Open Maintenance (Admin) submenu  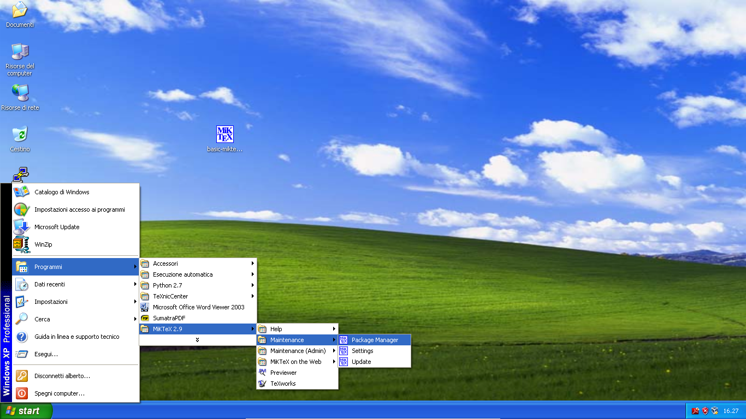[x=298, y=351]
